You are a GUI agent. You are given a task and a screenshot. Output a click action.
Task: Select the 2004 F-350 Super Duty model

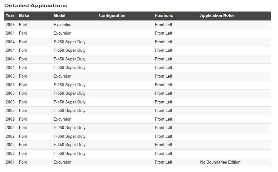(69, 50)
